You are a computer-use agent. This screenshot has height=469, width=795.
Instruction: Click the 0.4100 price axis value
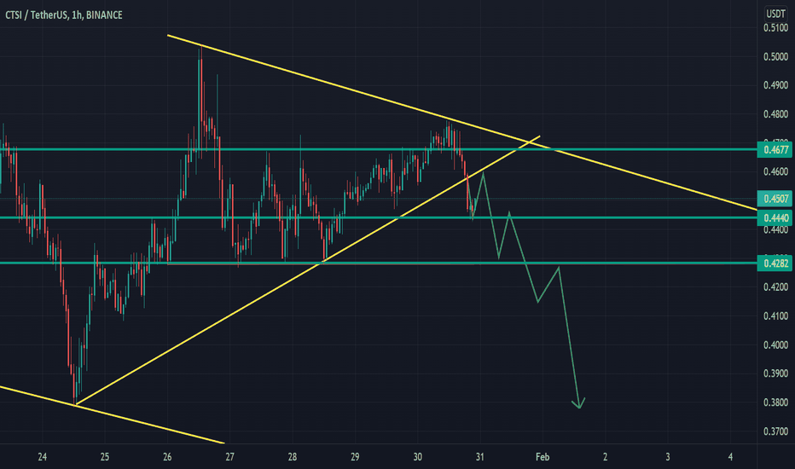775,316
